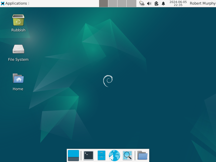
Task: Select the Home folder desktop icon
Action: pyautogui.click(x=18, y=78)
